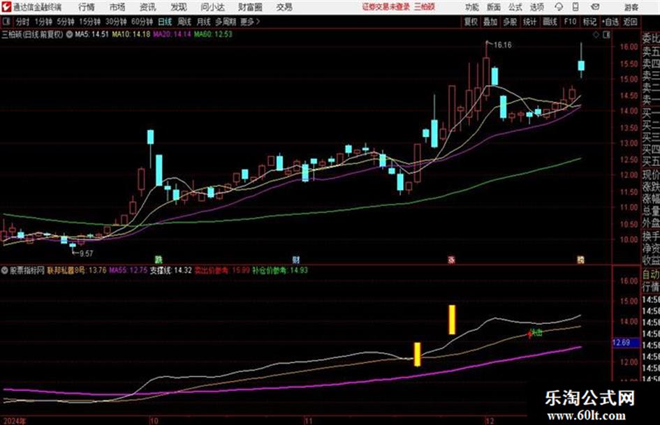Open F10 company information
The image size is (660, 425).
point(570,22)
